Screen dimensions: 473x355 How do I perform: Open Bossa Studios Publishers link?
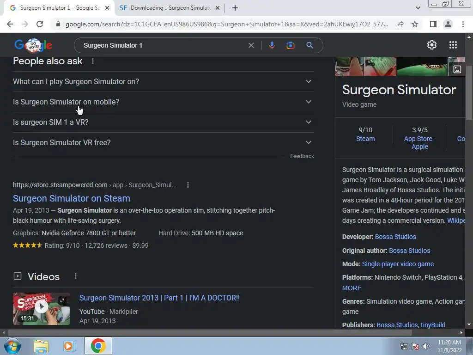[x=397, y=325]
